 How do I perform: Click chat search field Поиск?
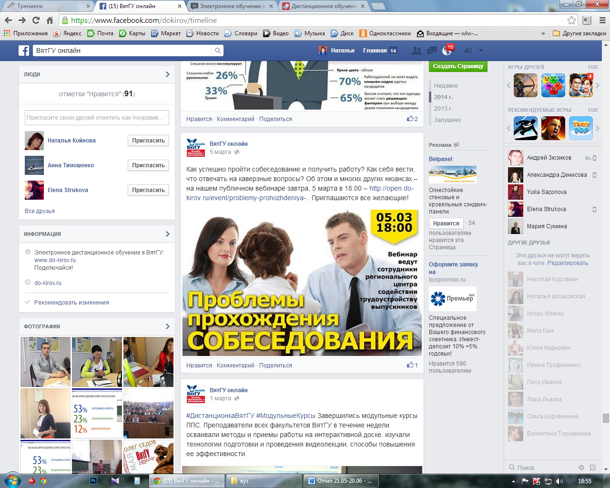tap(541, 468)
